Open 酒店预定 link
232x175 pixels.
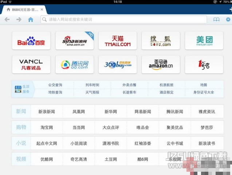tap(166, 92)
